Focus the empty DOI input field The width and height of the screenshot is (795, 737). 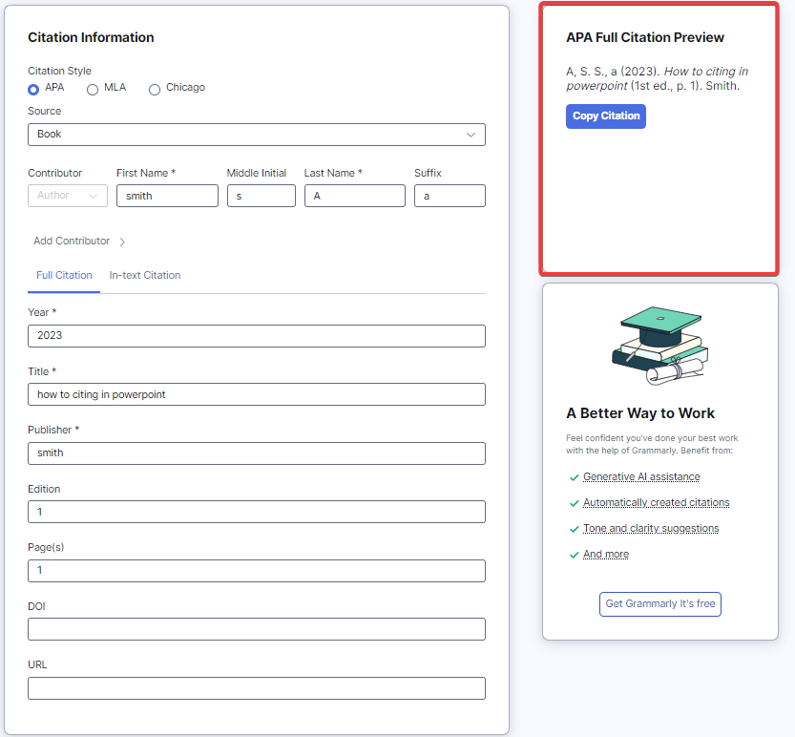[x=256, y=629]
